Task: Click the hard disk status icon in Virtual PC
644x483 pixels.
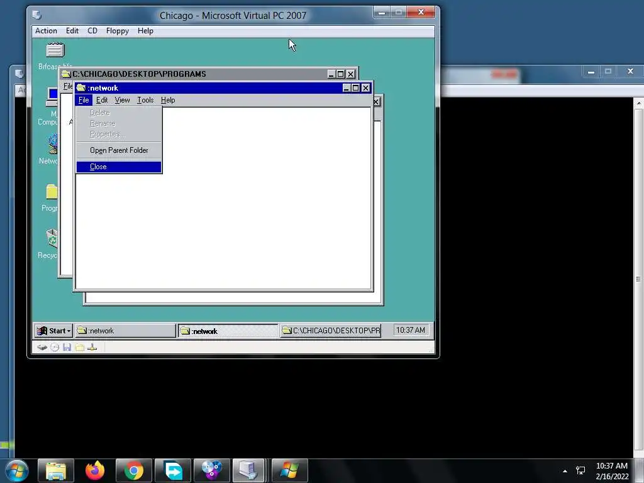Action: (42, 347)
